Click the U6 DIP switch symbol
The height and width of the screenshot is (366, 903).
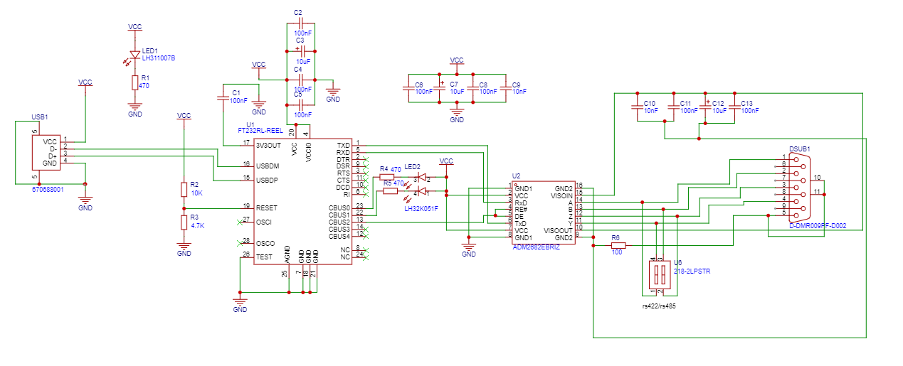coord(659,274)
